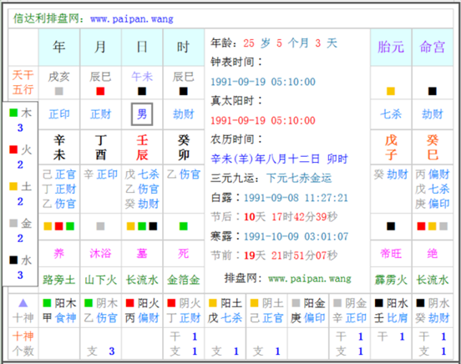Click the 绝 life stage
The width and height of the screenshot is (461, 364).
point(433,254)
